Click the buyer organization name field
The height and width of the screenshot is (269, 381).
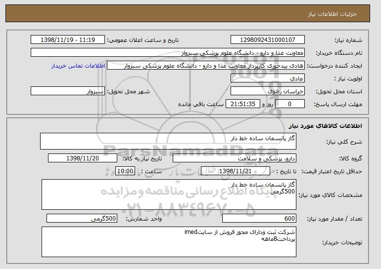(x=168, y=53)
